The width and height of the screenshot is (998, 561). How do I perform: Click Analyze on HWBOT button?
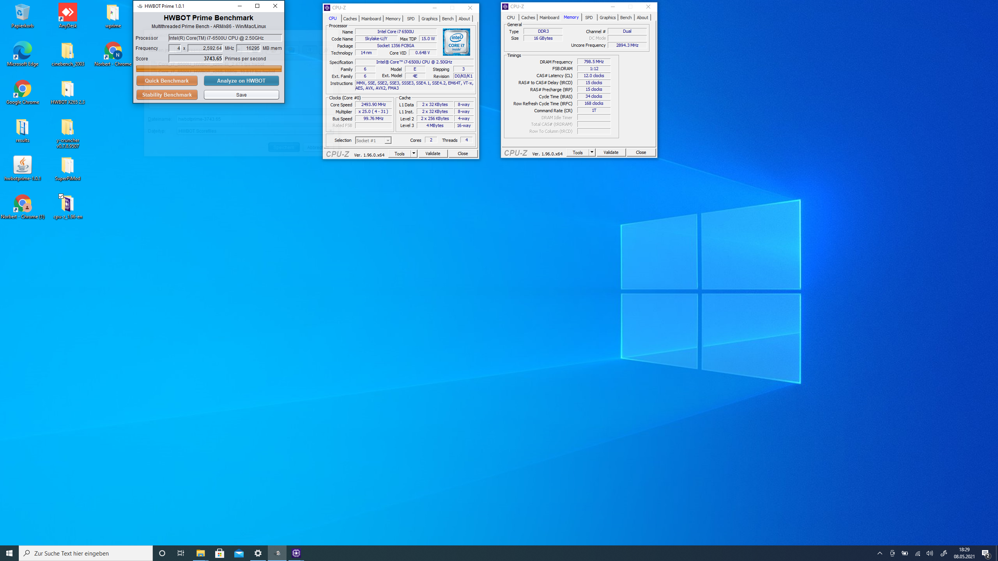[241, 81]
